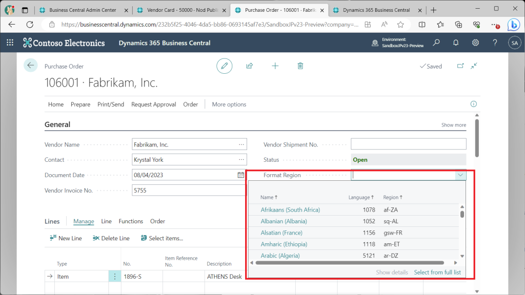Open the Document Date calendar picker
The height and width of the screenshot is (295, 525).
click(x=241, y=175)
